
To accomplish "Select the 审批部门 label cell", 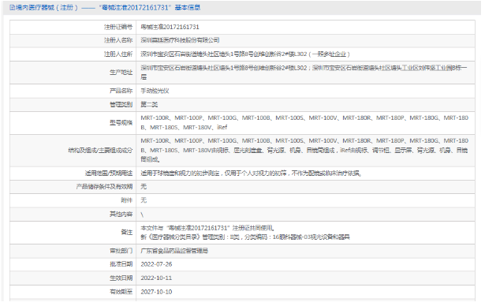I will pyautogui.click(x=73, y=251).
